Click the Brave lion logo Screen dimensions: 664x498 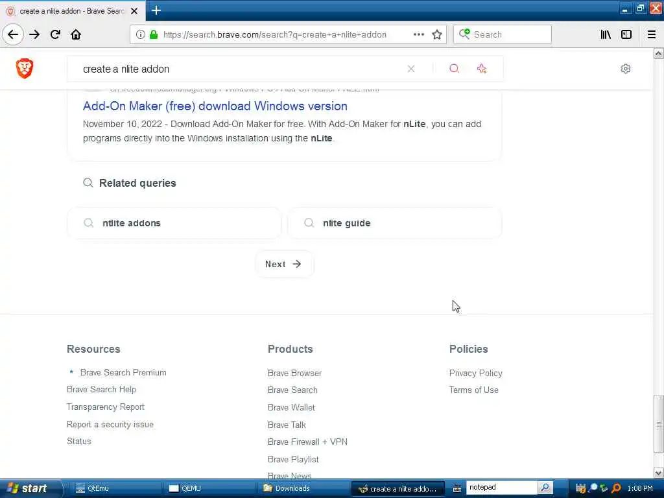click(25, 69)
